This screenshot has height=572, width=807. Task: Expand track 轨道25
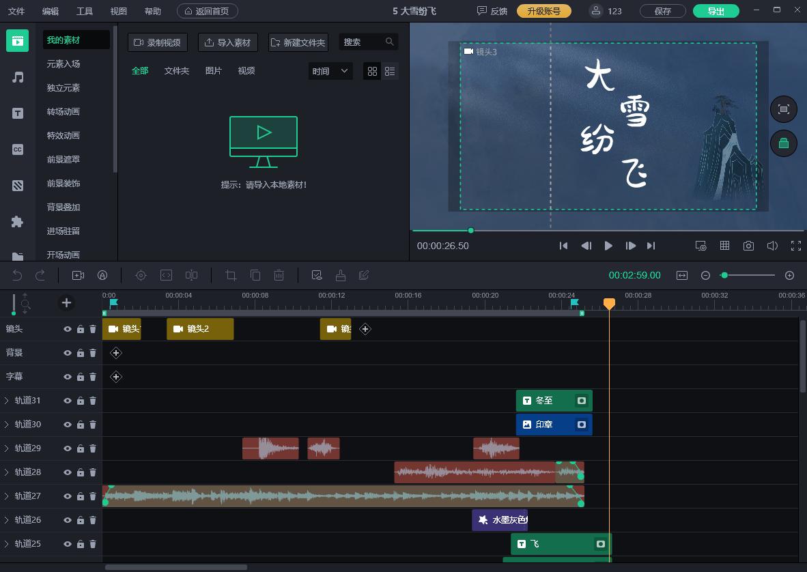8,544
